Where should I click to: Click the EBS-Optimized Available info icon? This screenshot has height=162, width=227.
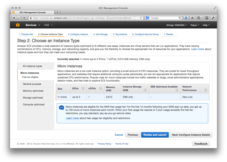coord(177,90)
